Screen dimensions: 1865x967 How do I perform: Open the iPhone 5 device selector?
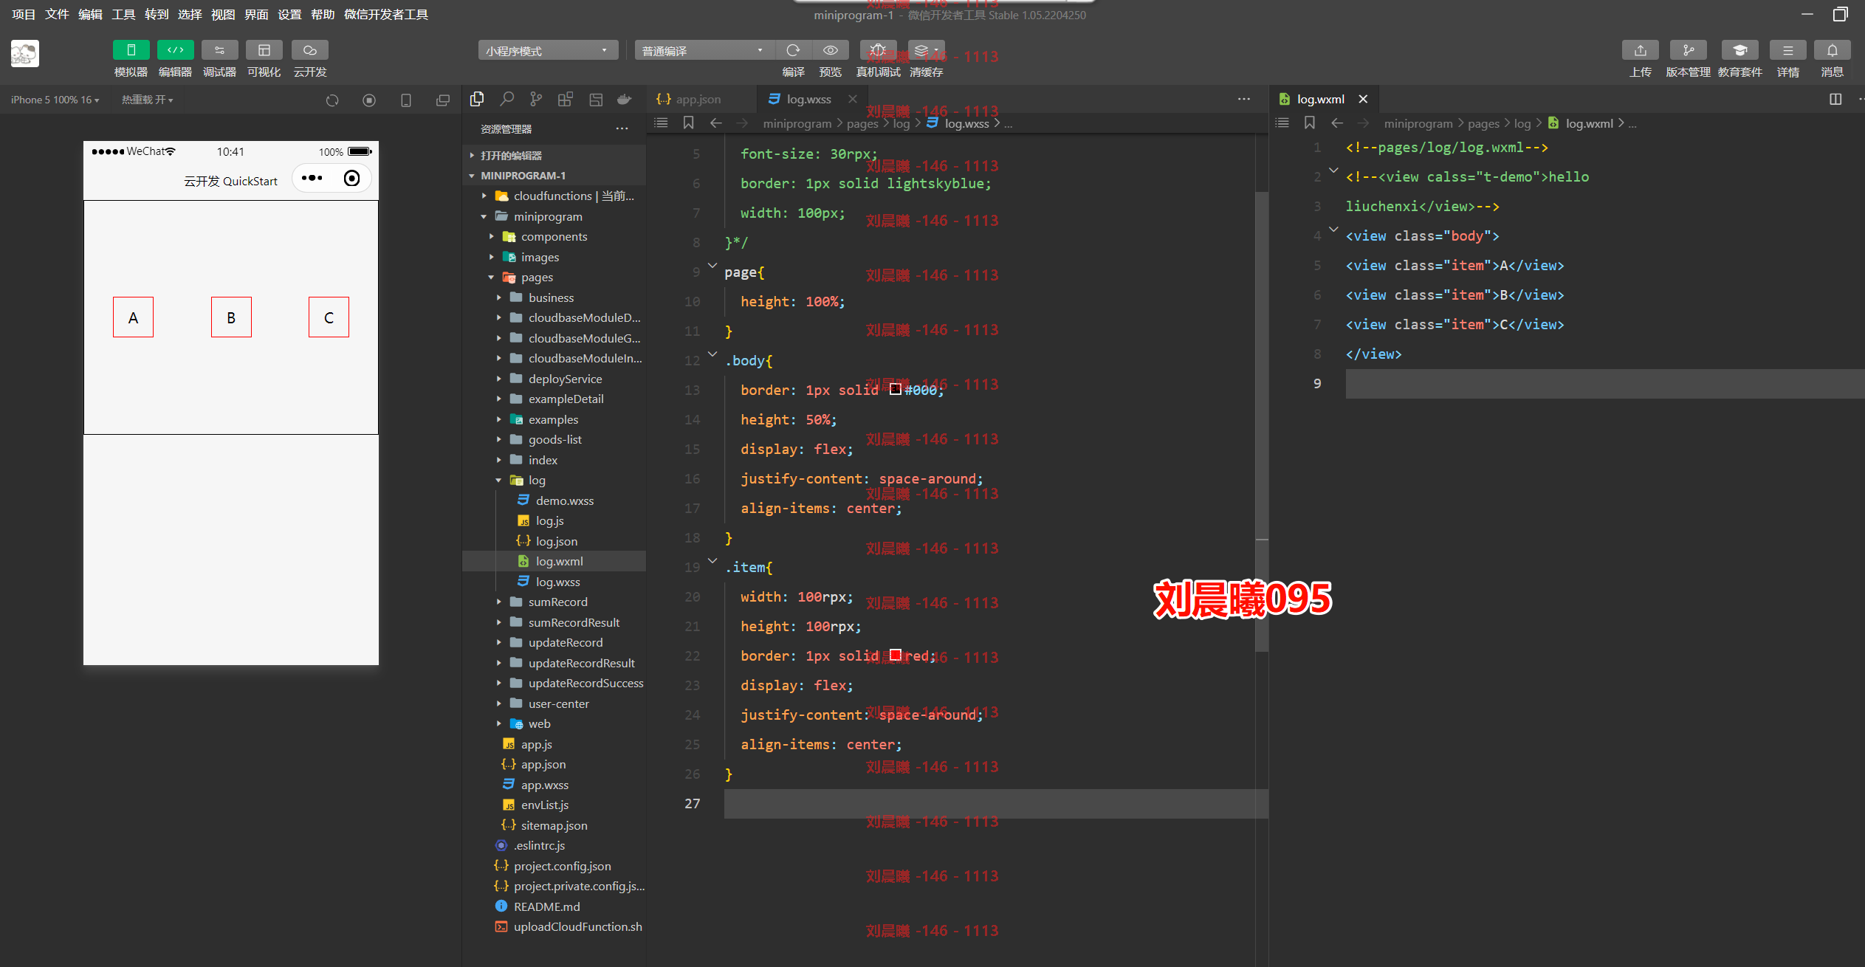55,100
